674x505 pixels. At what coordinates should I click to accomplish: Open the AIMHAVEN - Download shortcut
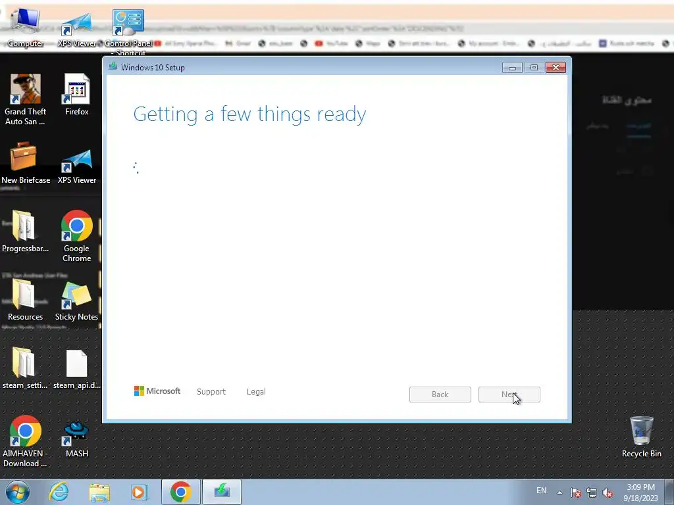pyautogui.click(x=26, y=441)
